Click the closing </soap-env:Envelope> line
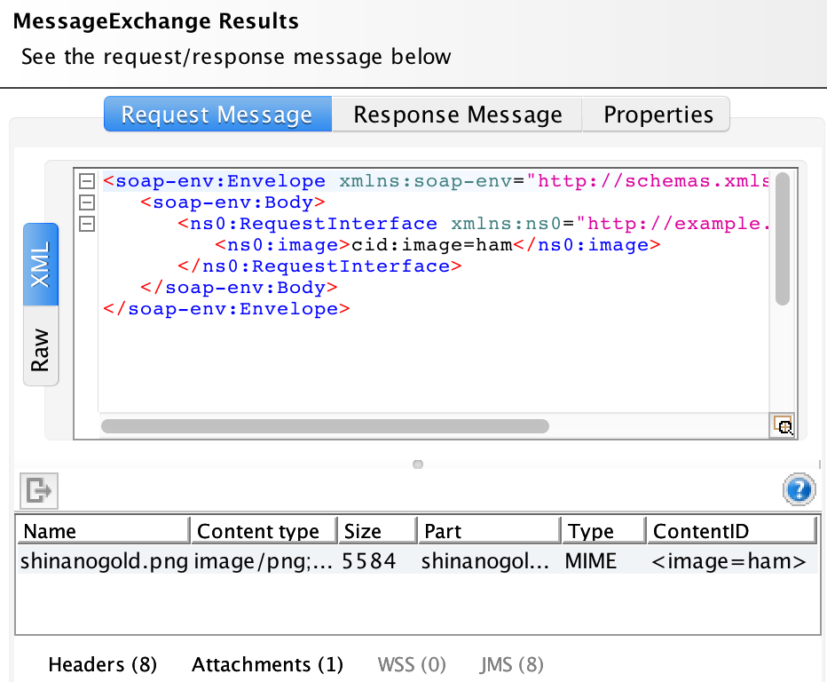 click(226, 309)
